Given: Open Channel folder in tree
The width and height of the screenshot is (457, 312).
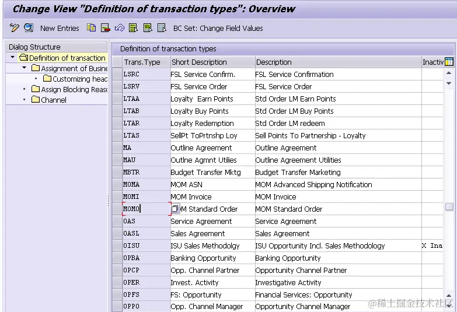Looking at the screenshot, I should [x=49, y=100].
